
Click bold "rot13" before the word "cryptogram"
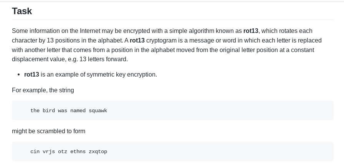click(x=137, y=40)
